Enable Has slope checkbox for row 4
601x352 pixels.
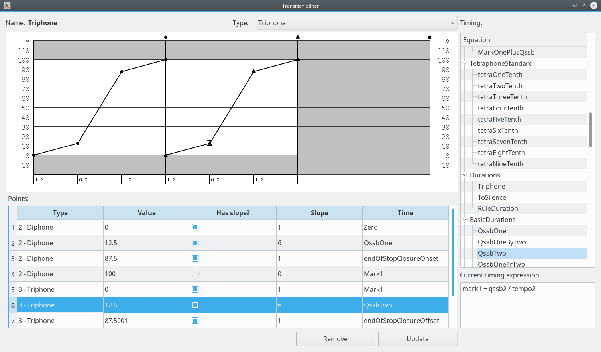tap(195, 274)
